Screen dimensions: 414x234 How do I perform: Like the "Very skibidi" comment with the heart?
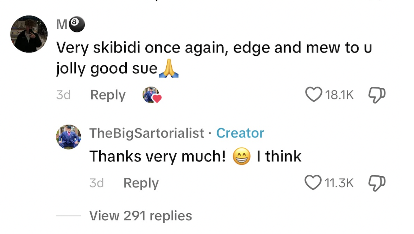[x=313, y=94]
